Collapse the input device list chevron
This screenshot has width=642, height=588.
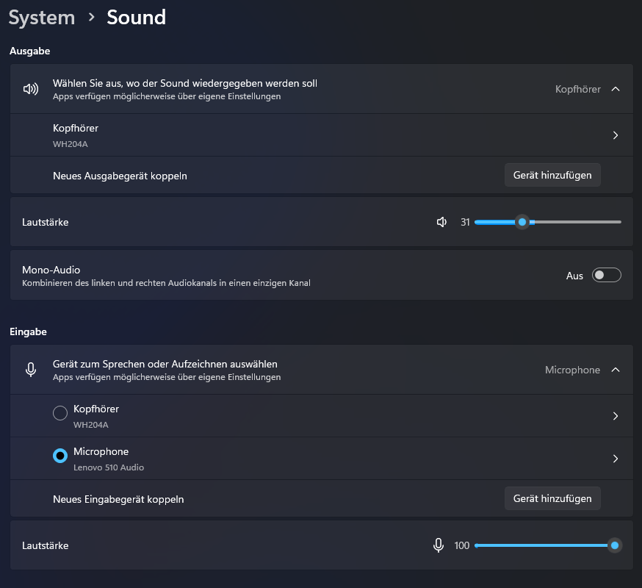pyautogui.click(x=616, y=370)
